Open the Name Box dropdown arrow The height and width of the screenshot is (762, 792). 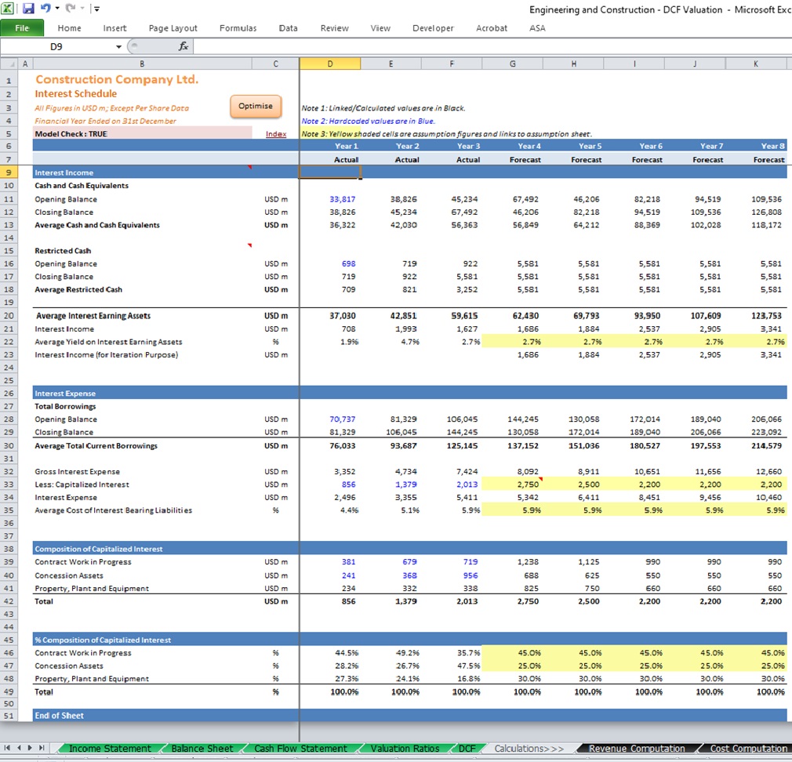pyautogui.click(x=118, y=46)
